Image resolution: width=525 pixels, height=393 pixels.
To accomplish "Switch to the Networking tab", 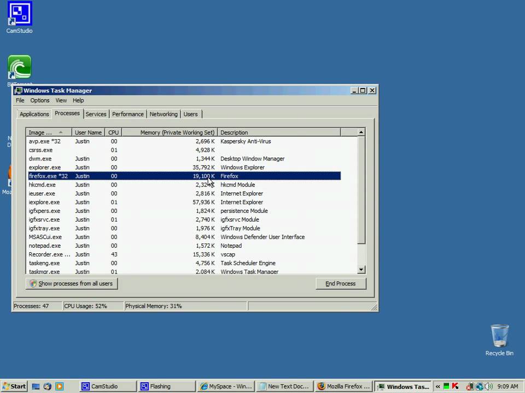I will click(164, 114).
